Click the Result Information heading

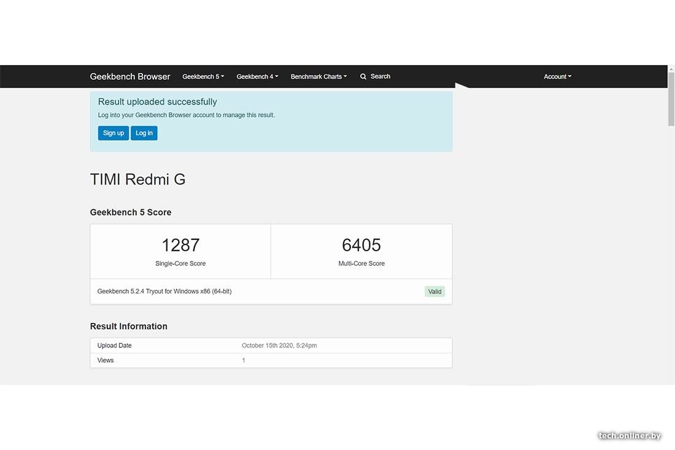(x=129, y=327)
